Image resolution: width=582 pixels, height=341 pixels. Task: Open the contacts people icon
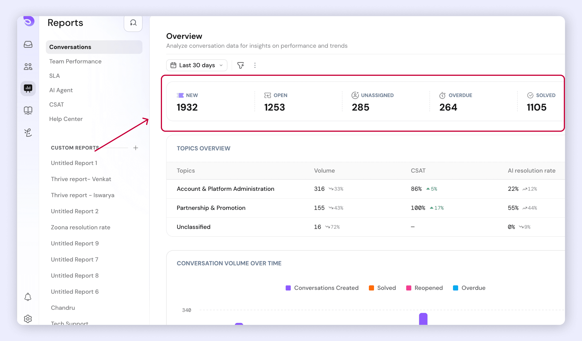pyautogui.click(x=28, y=66)
